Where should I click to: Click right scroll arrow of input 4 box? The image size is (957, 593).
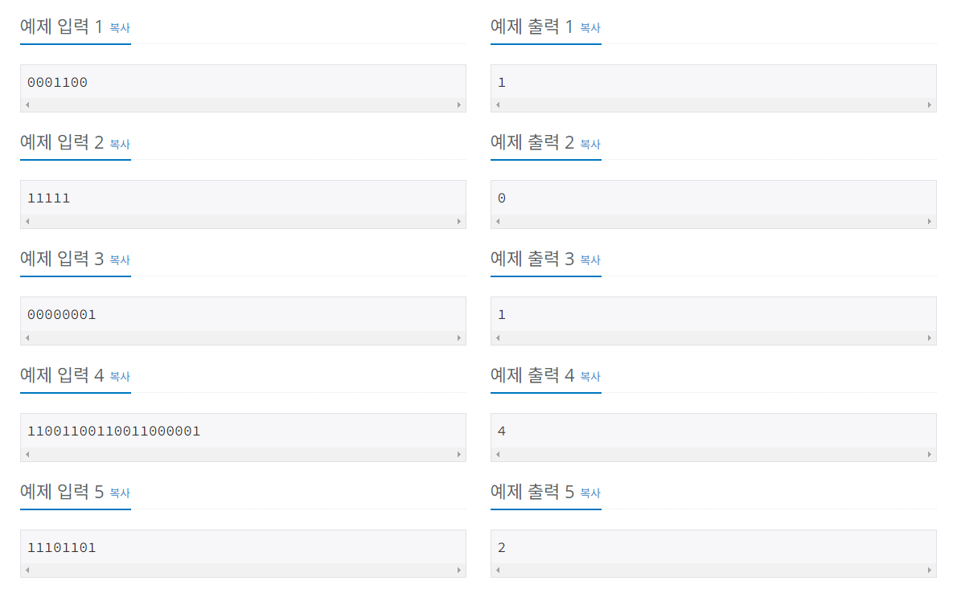[459, 455]
